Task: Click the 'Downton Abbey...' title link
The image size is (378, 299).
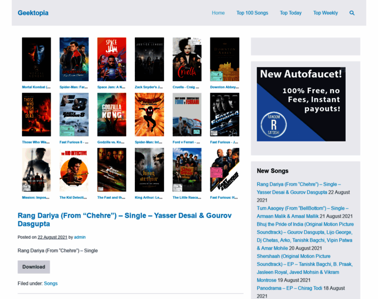Action: click(x=224, y=87)
